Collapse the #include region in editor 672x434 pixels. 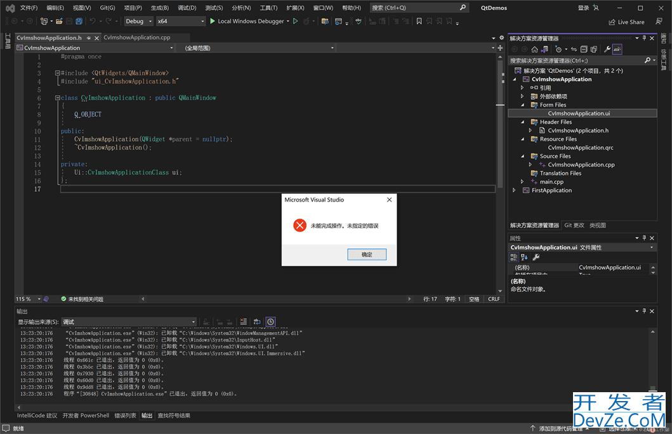coord(57,73)
